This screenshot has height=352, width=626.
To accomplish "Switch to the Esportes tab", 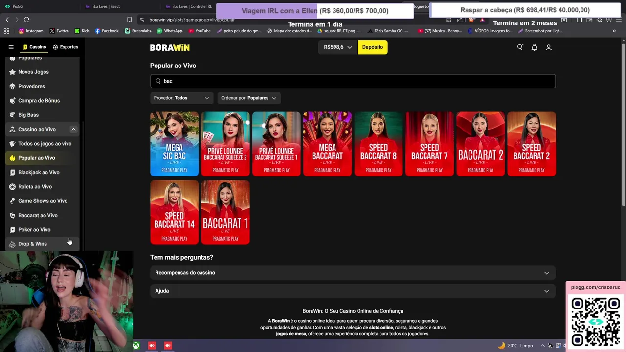I will (66, 47).
